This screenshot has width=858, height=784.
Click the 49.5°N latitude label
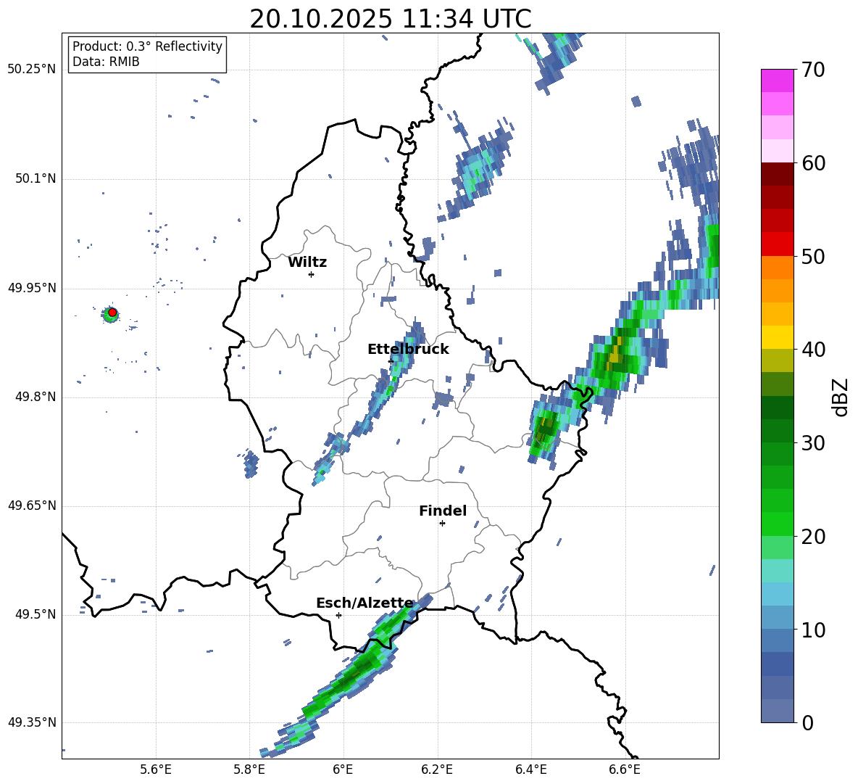pos(35,614)
